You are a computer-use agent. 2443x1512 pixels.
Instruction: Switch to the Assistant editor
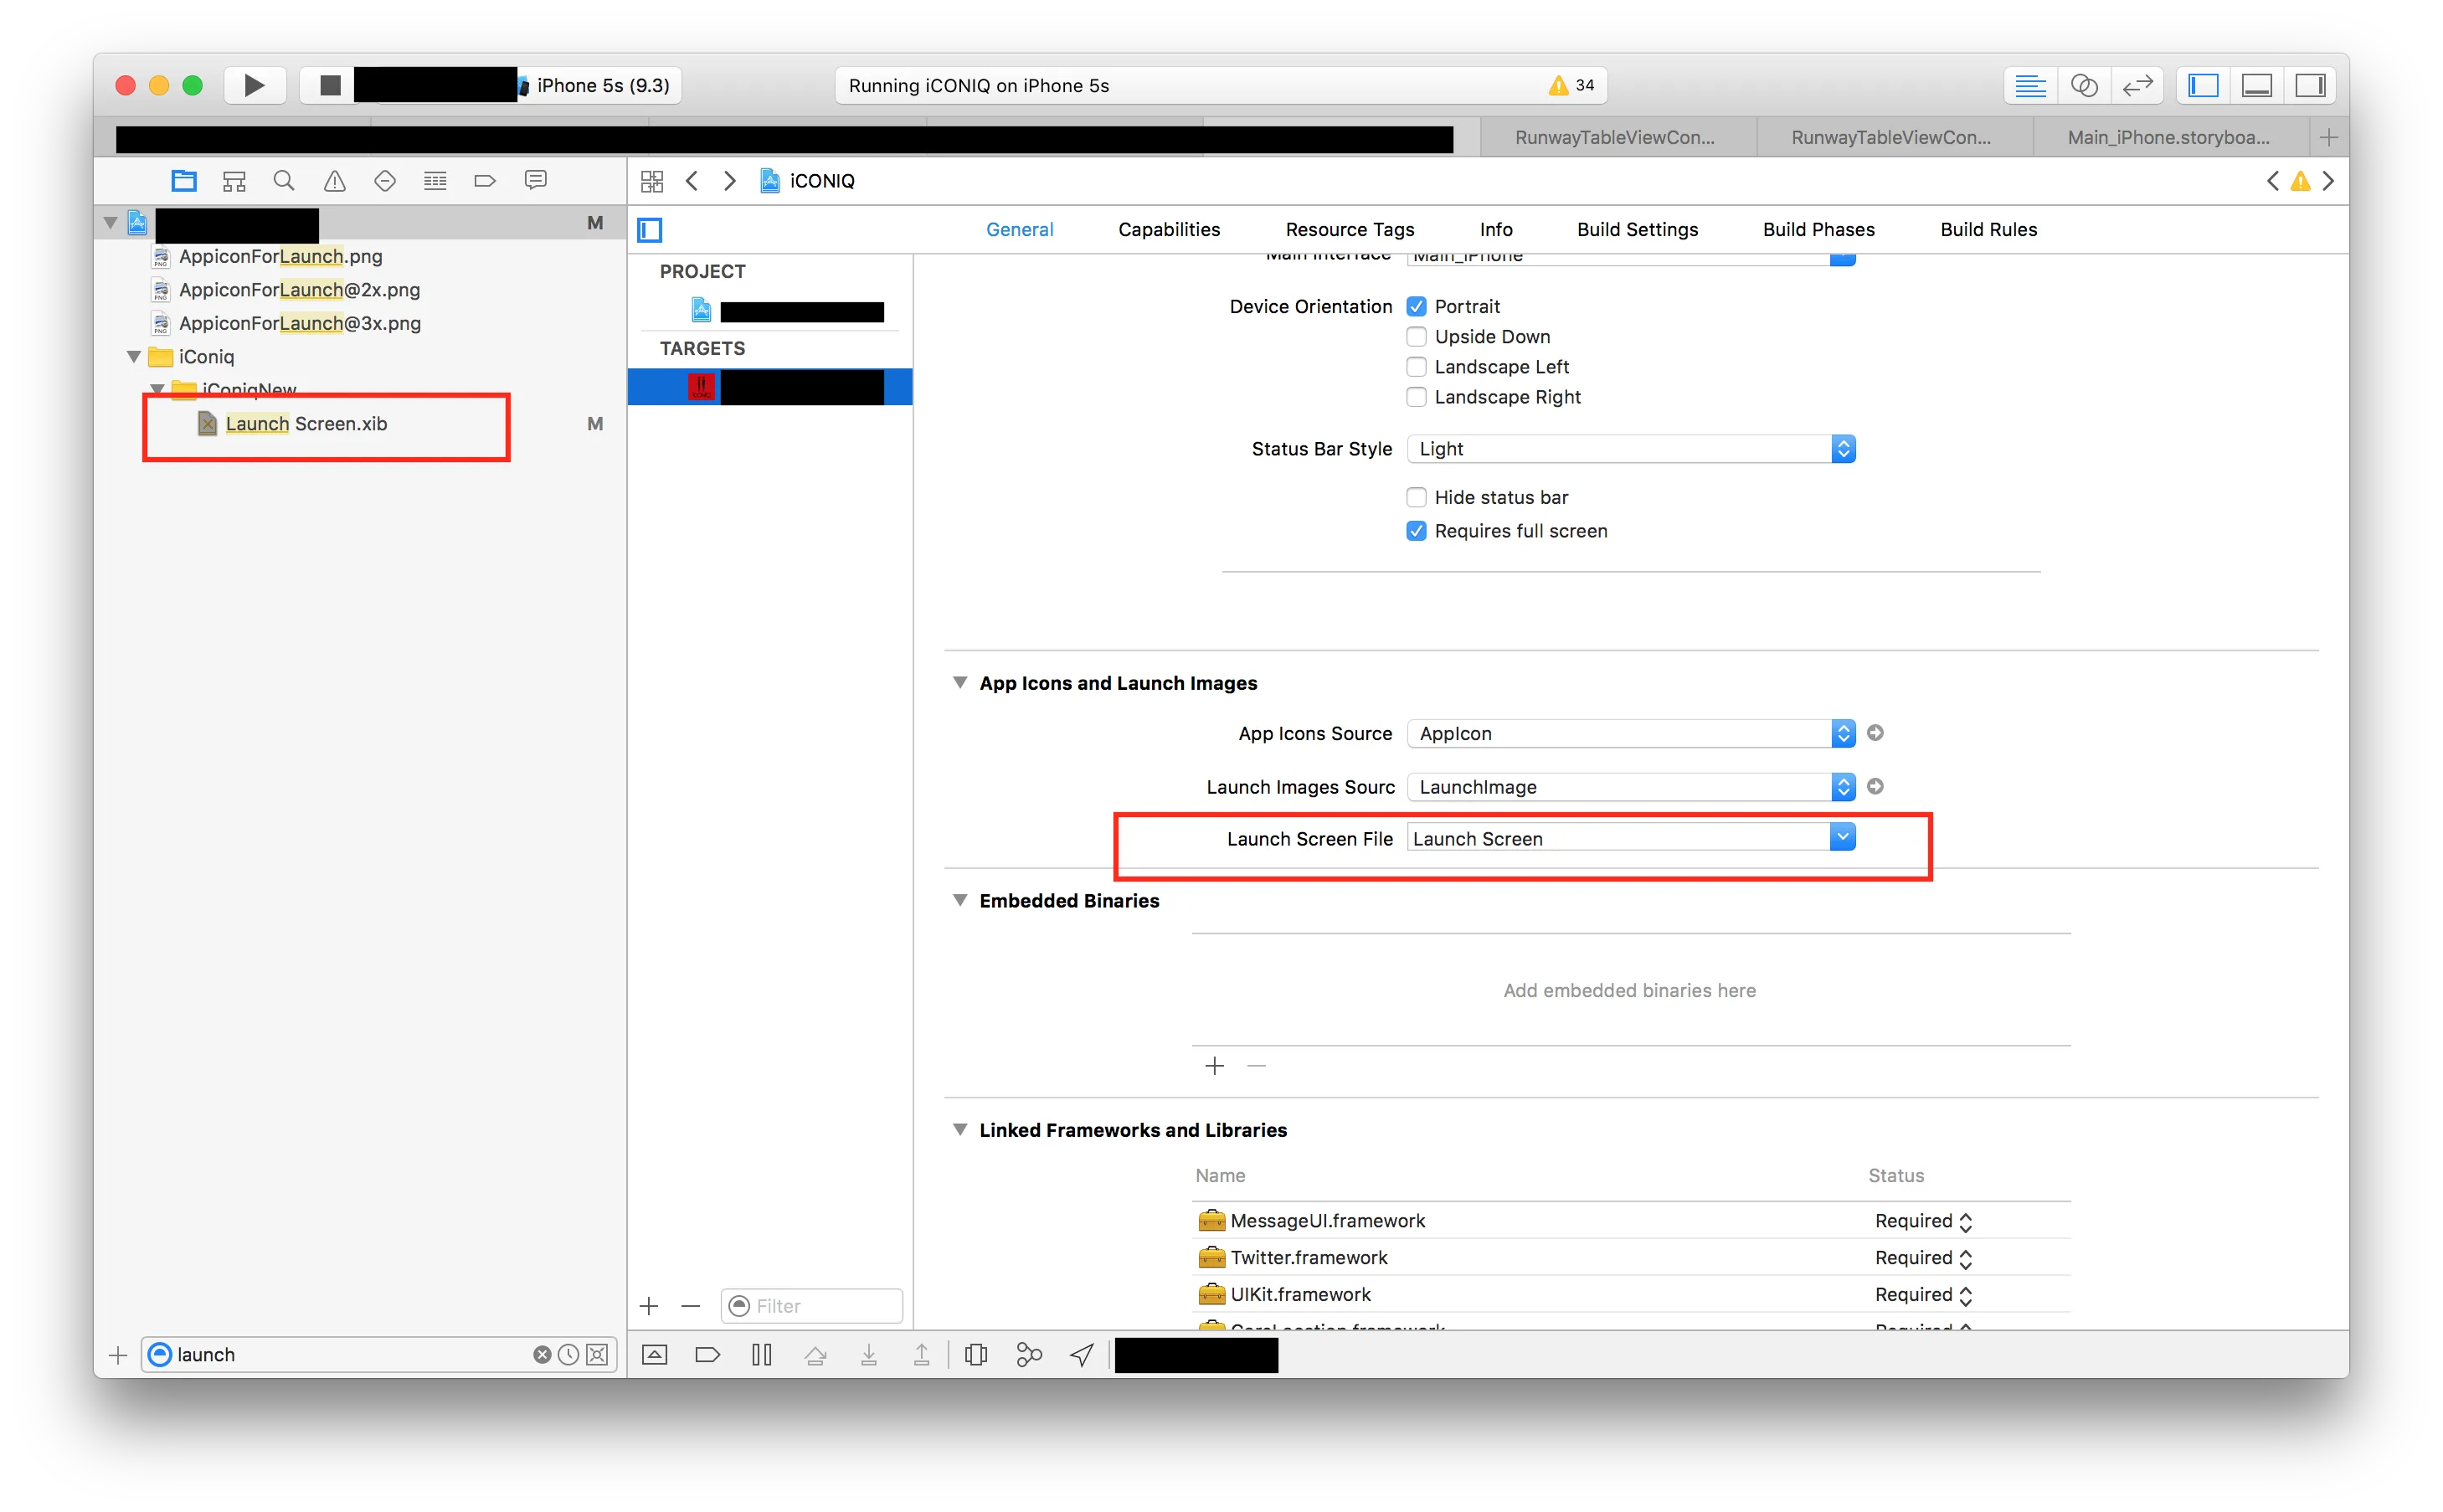tap(2083, 85)
